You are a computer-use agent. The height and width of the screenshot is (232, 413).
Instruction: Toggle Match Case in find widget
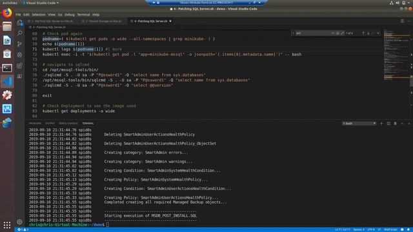[x=333, y=33]
